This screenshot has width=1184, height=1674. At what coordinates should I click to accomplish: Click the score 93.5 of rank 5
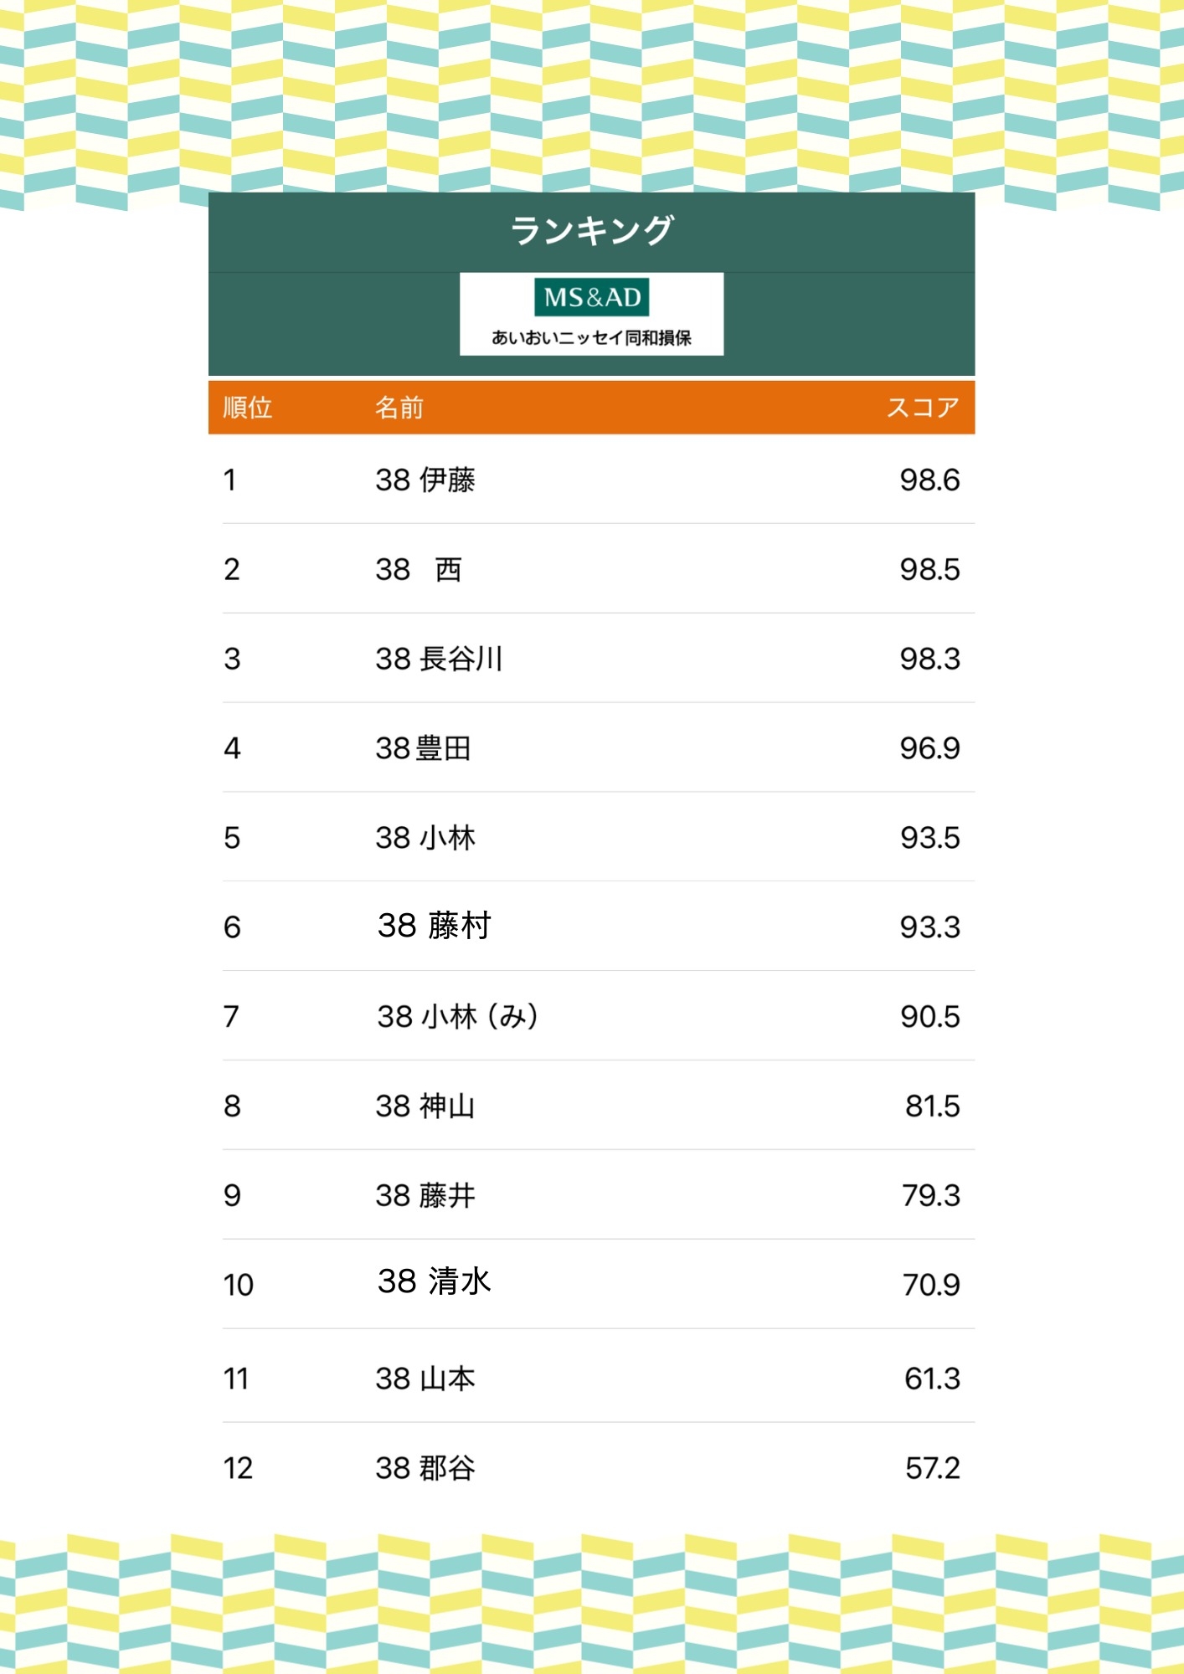tap(929, 837)
